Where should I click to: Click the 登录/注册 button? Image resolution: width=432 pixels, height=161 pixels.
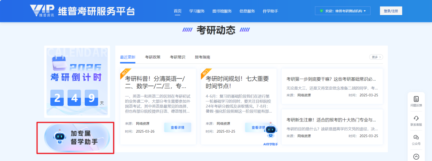pyautogui.click(x=391, y=11)
